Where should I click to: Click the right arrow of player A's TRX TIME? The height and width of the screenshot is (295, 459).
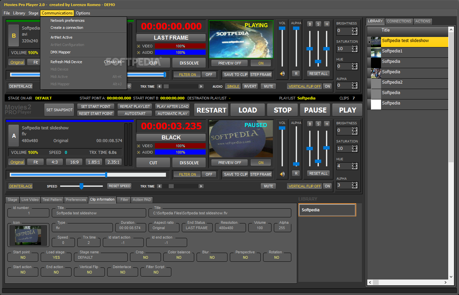(x=201, y=186)
